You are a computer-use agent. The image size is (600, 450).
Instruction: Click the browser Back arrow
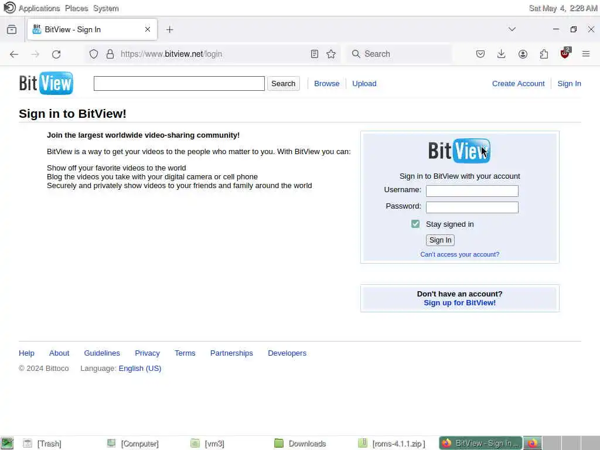14,54
